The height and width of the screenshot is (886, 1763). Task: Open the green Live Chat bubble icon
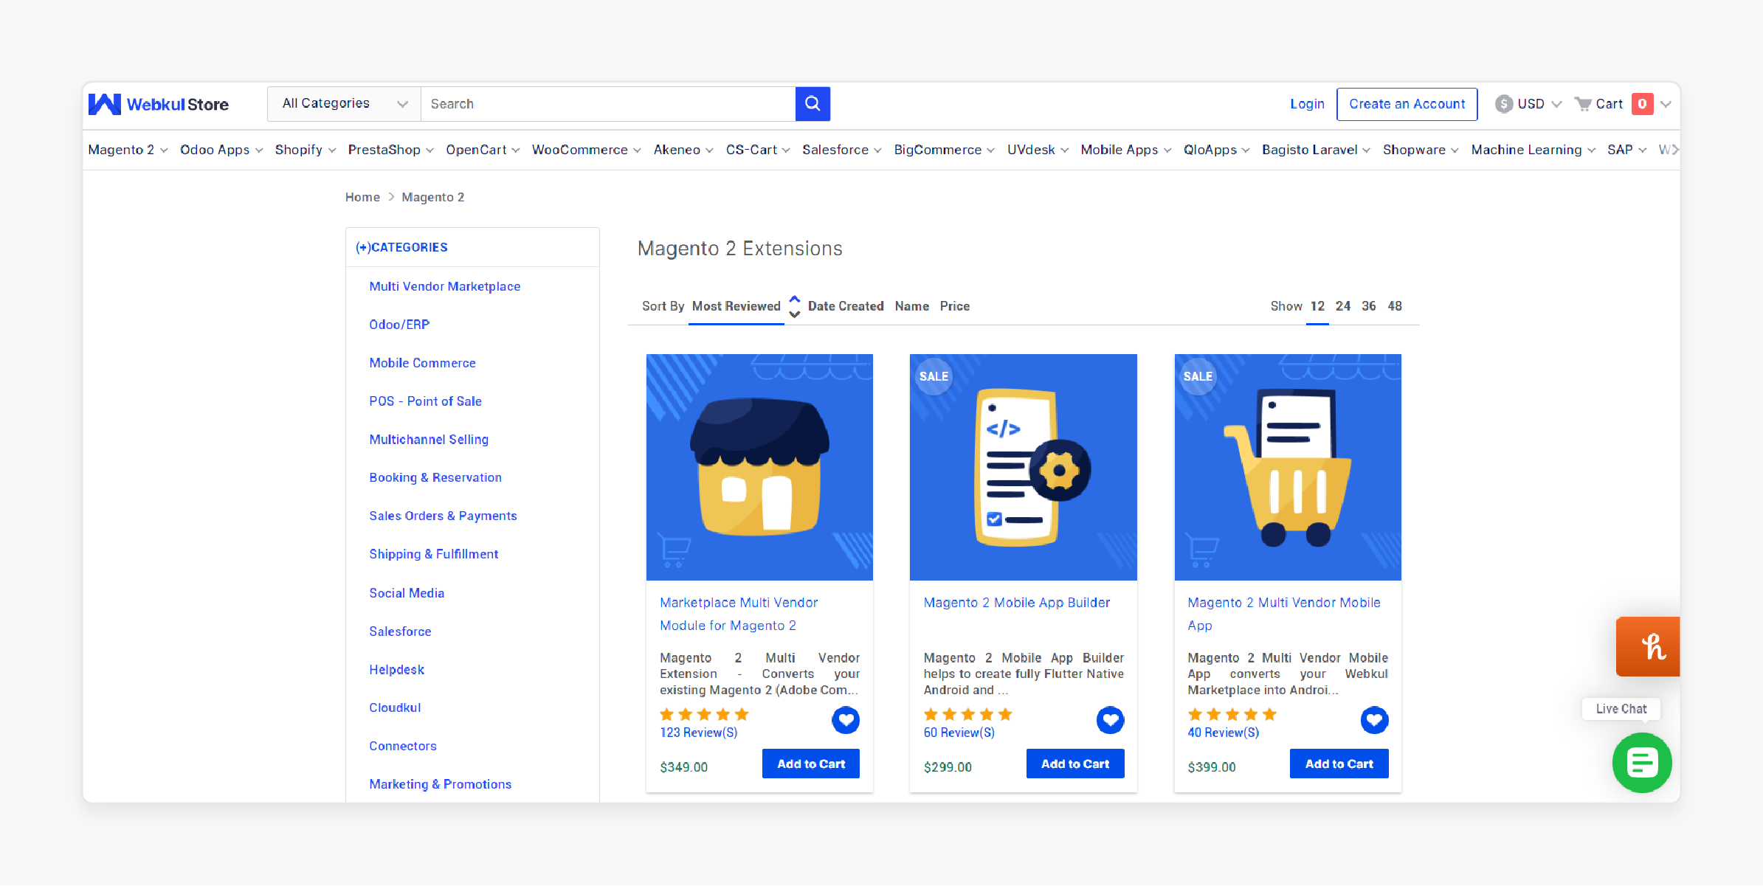pyautogui.click(x=1642, y=763)
